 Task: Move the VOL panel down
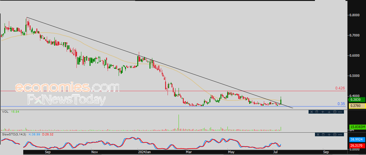329,112
